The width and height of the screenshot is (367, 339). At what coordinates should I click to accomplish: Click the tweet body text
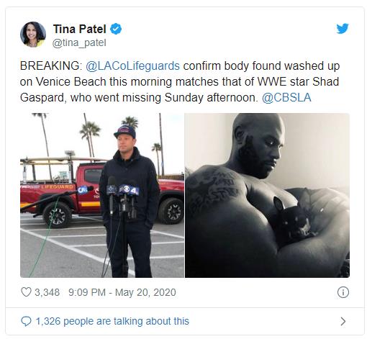point(180,81)
